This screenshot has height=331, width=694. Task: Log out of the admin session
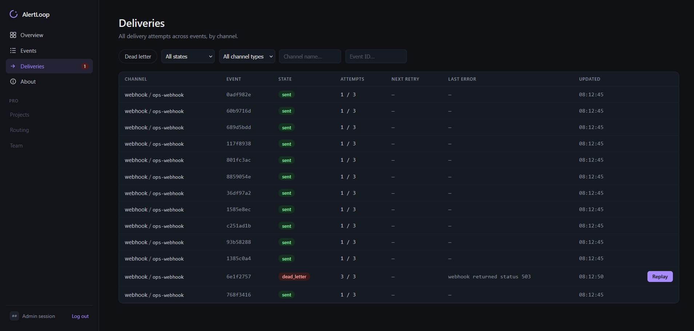pos(80,316)
